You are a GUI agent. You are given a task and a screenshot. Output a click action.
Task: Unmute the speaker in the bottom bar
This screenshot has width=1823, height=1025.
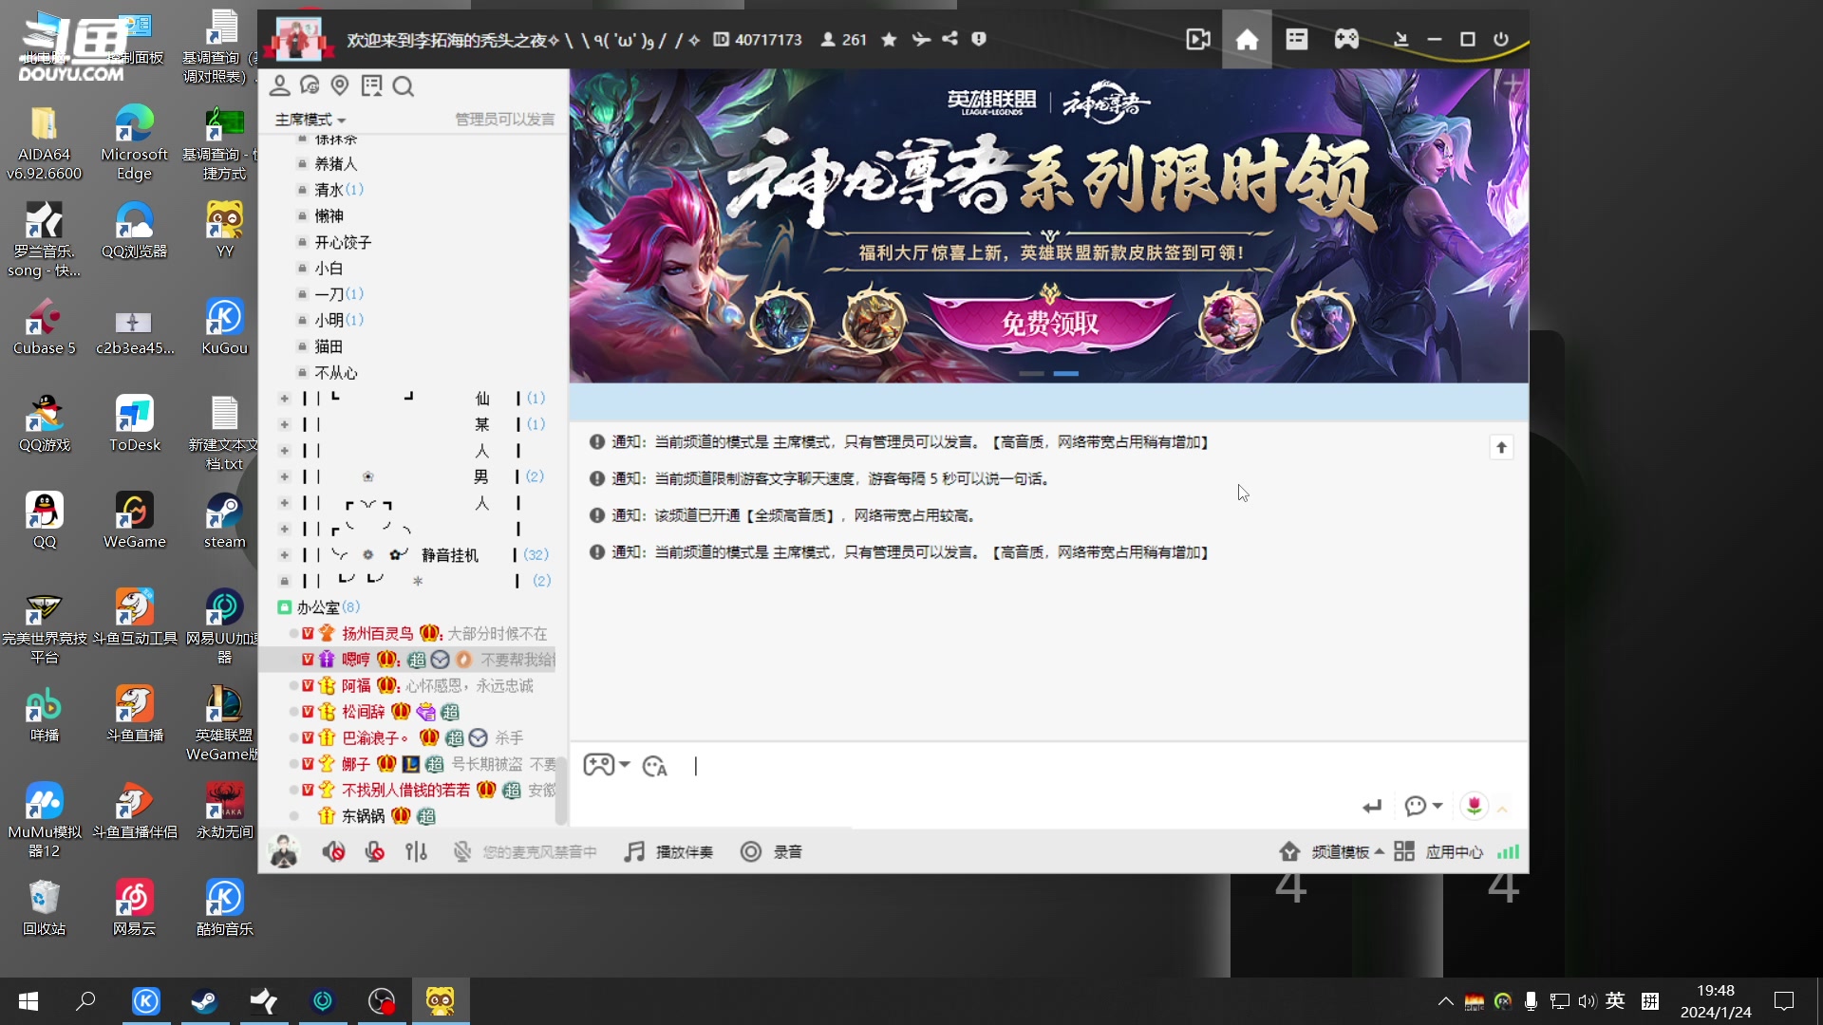click(x=333, y=851)
